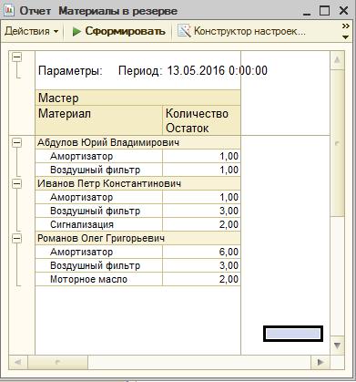Select Амортизатор under Абдулов
This screenshot has width=356, height=382.
[99, 156]
